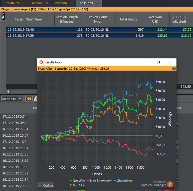Toggle the Non Showdown legend entry

click(100, 181)
